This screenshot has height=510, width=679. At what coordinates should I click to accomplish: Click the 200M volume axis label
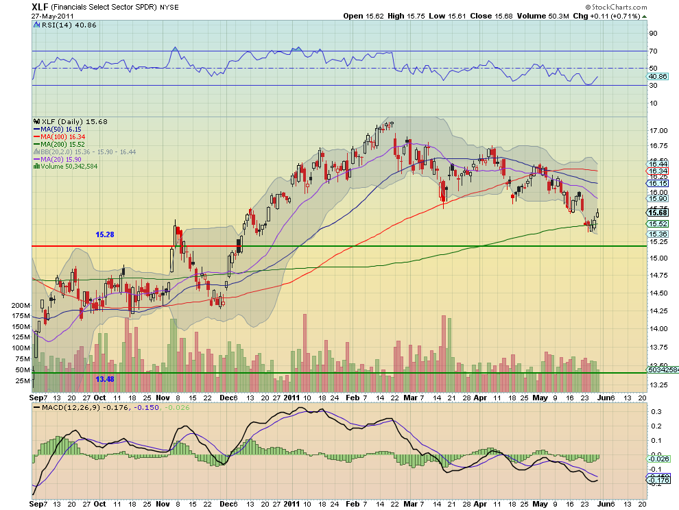pos(21,305)
